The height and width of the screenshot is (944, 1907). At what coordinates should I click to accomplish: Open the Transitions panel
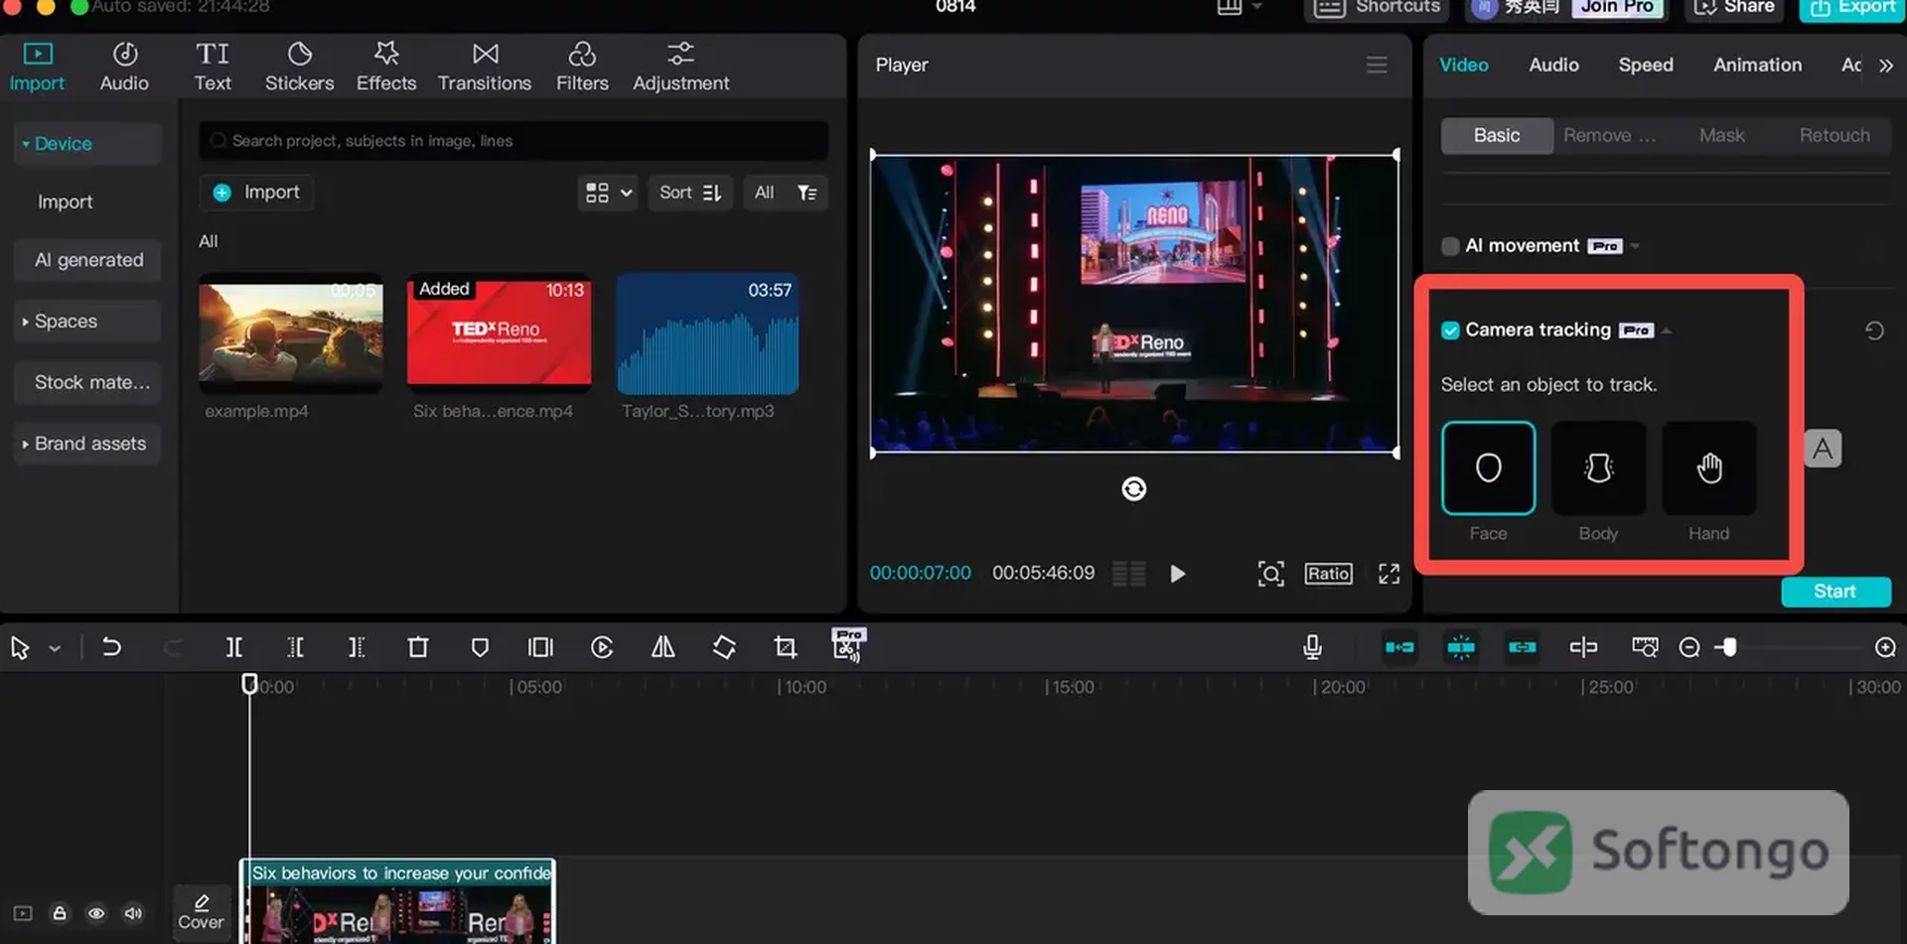pos(485,67)
